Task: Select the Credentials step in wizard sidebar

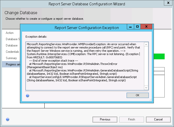Action: [12, 52]
